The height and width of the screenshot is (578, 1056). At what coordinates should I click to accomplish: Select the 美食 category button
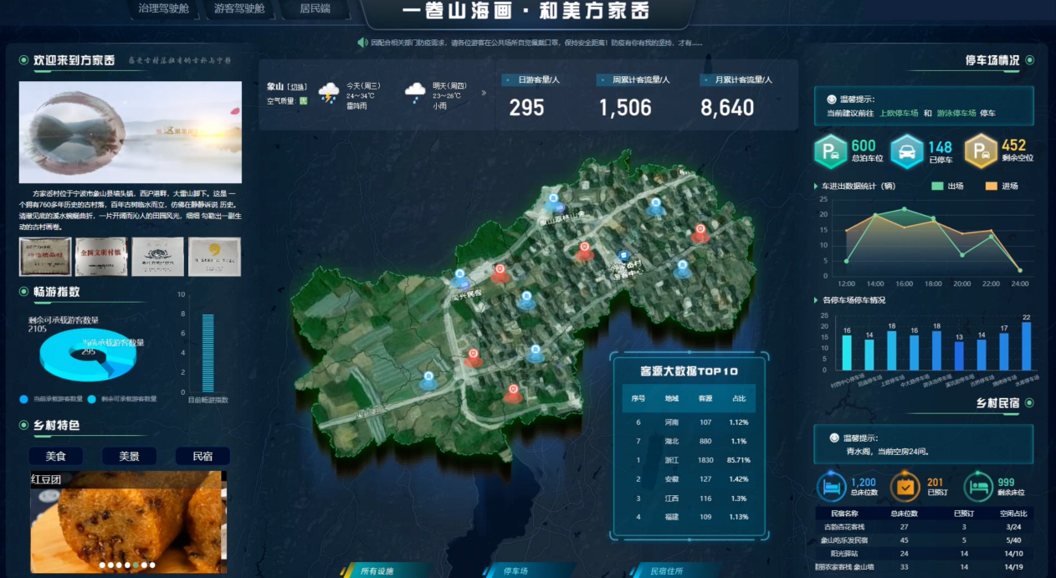tap(55, 456)
